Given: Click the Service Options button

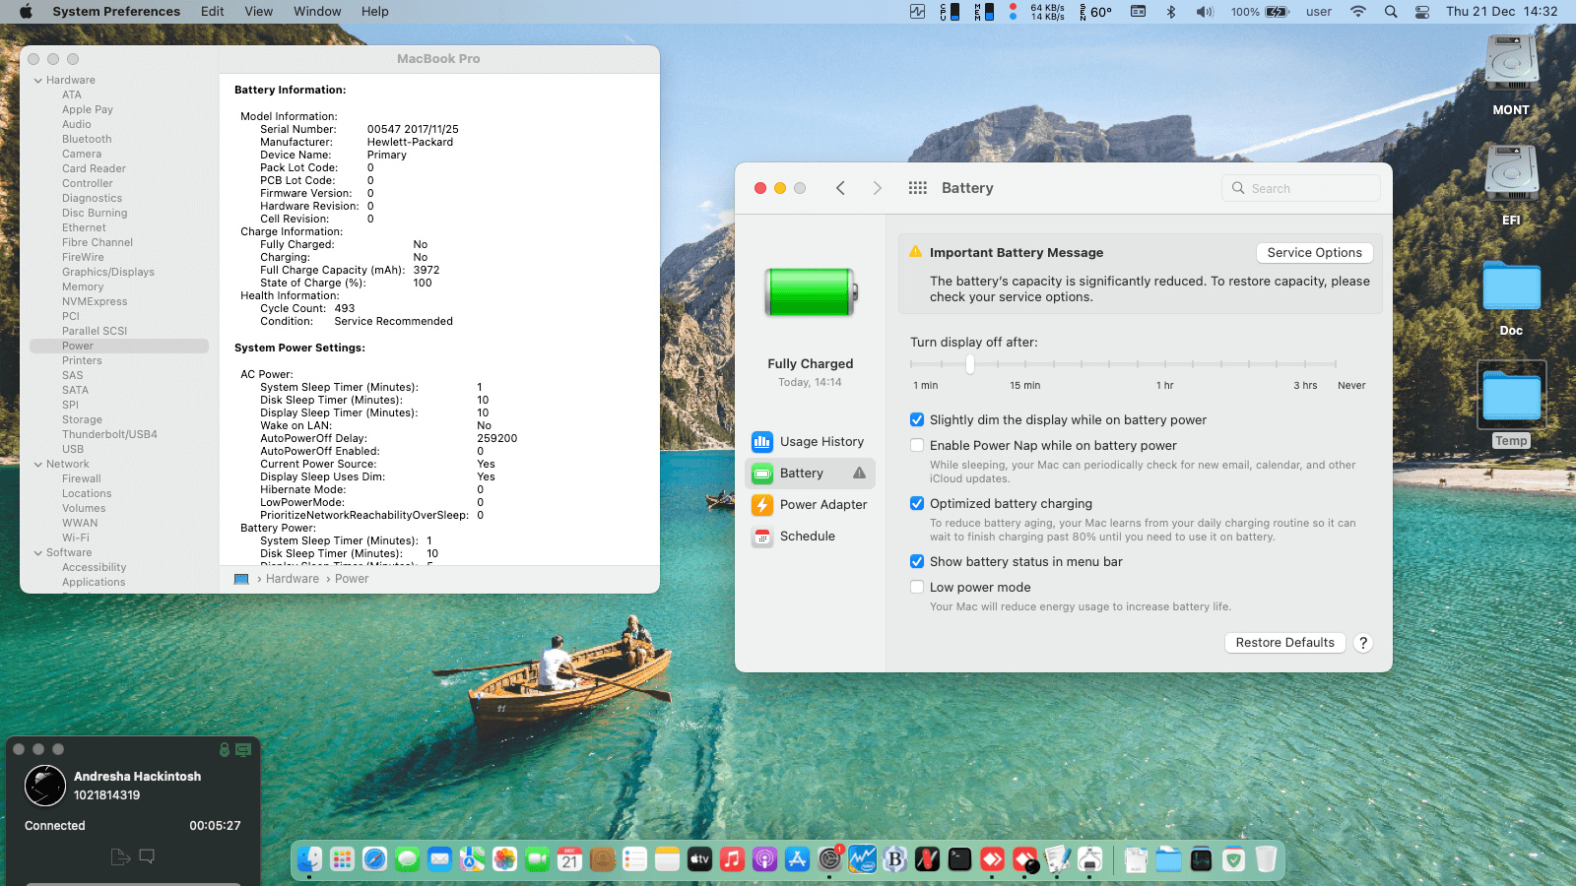Looking at the screenshot, I should [x=1314, y=253].
